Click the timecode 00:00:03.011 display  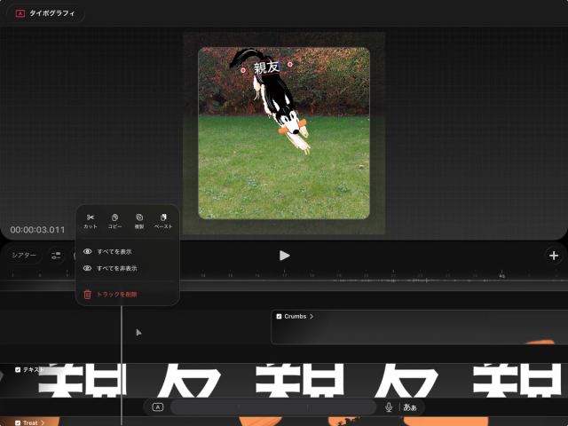(x=37, y=230)
